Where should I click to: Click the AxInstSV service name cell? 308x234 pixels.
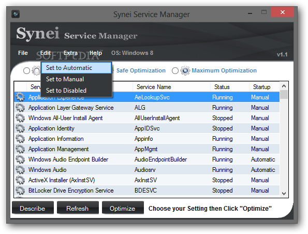coord(145,180)
